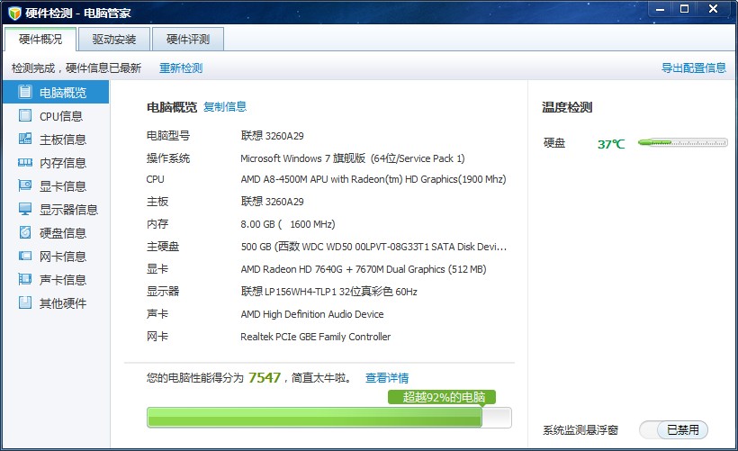
Task: Select 内存信息 label in the sidebar
Action: click(63, 163)
